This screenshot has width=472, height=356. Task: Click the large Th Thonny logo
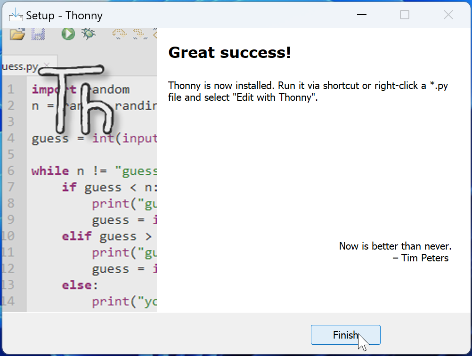[x=76, y=99]
